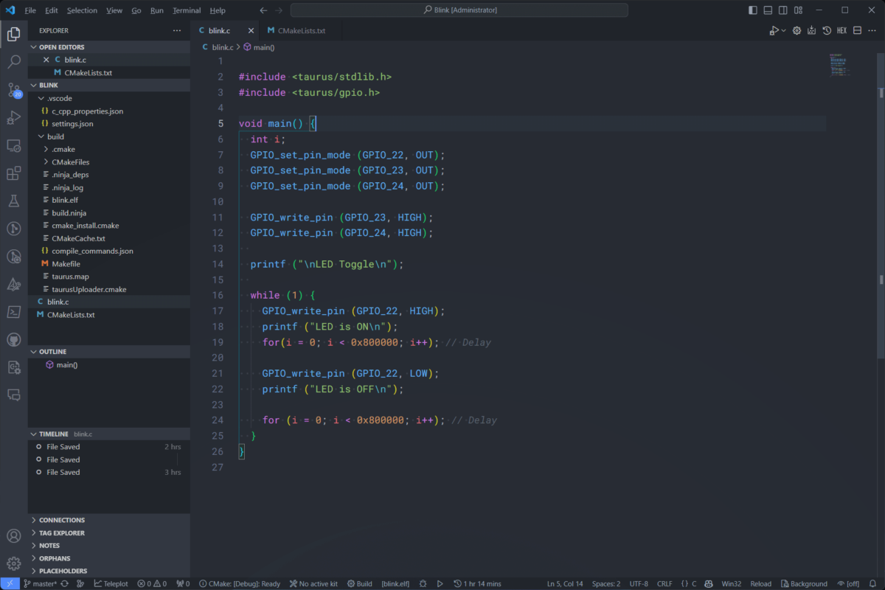This screenshot has width=885, height=590.
Task: Click the command center search box
Action: coord(459,10)
